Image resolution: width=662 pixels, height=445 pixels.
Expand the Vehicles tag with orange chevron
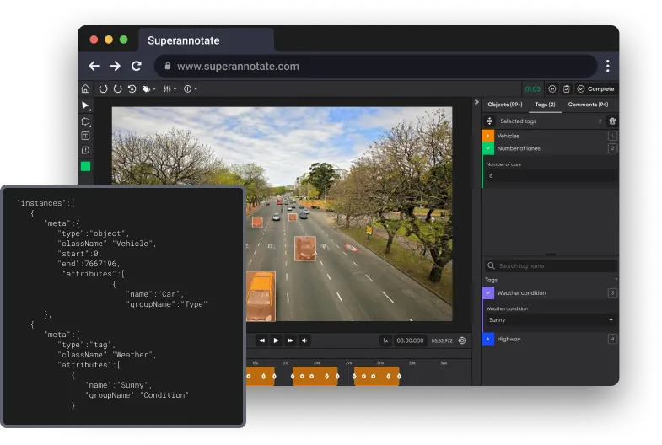[x=487, y=136]
